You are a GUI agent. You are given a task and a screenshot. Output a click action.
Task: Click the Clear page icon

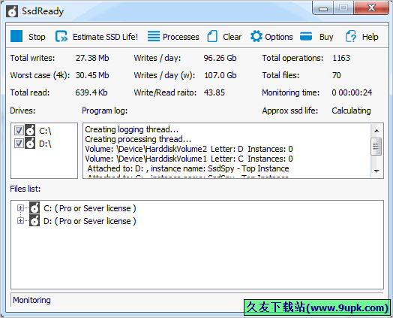coord(212,36)
